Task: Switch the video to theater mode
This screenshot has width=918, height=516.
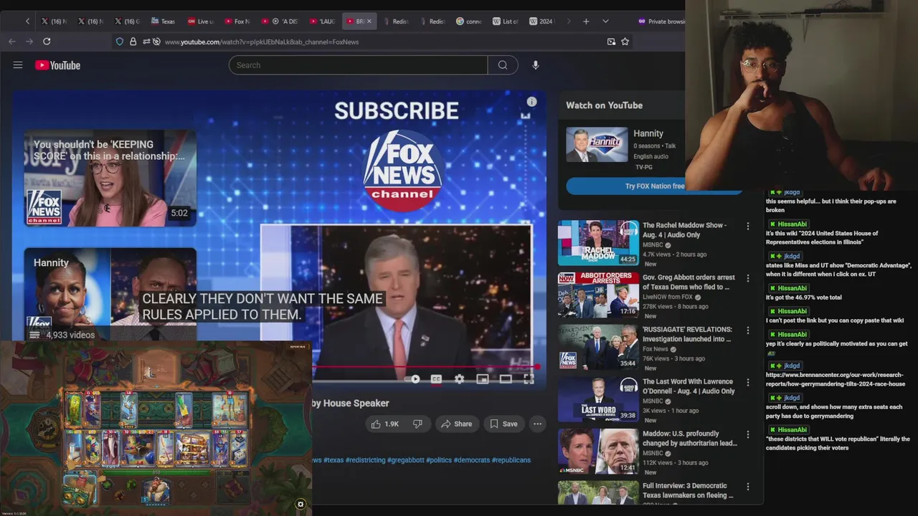Action: click(506, 379)
